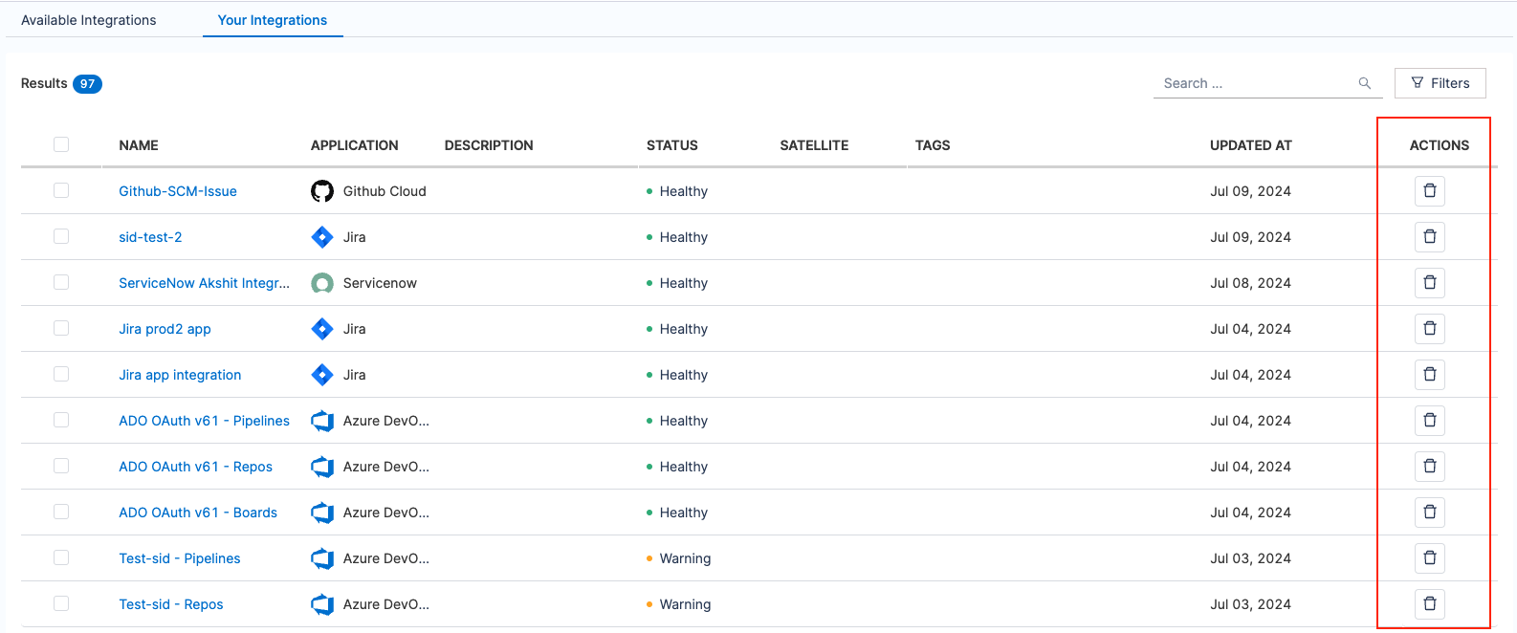Select the Your Integrations tab
Image resolution: width=1517 pixels, height=633 pixels.
(273, 20)
